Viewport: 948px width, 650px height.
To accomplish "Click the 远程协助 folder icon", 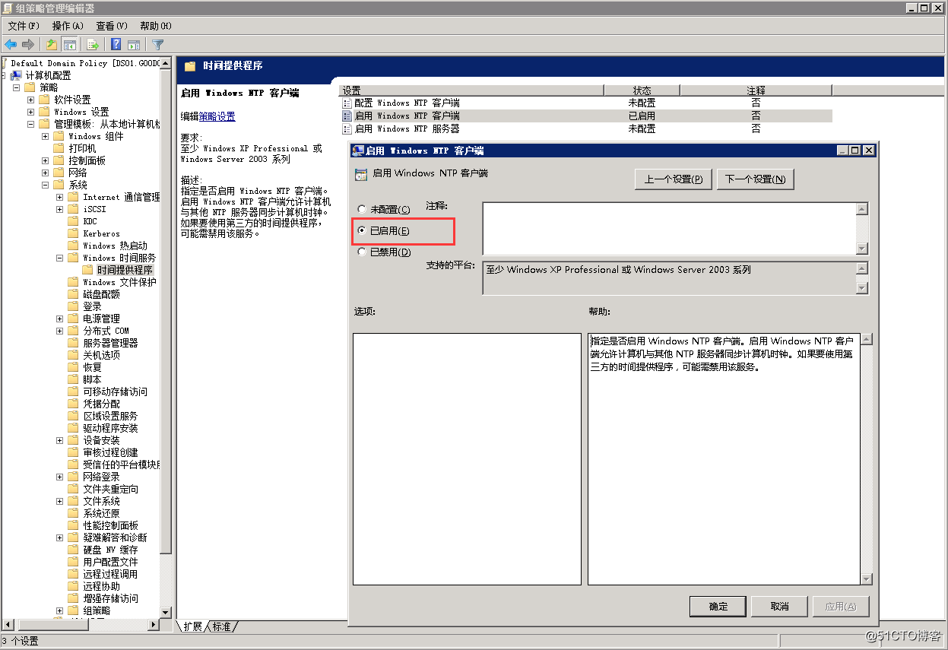I will 73,586.
